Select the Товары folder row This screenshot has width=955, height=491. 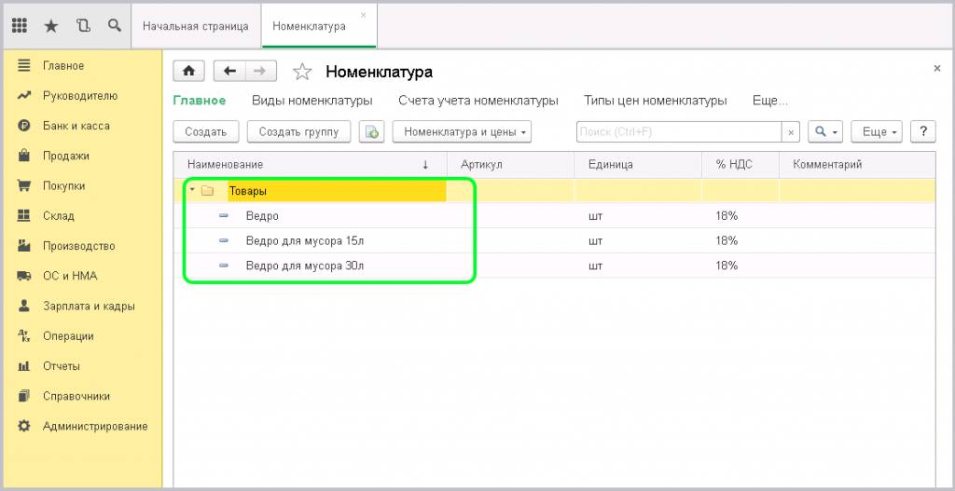[554, 190]
